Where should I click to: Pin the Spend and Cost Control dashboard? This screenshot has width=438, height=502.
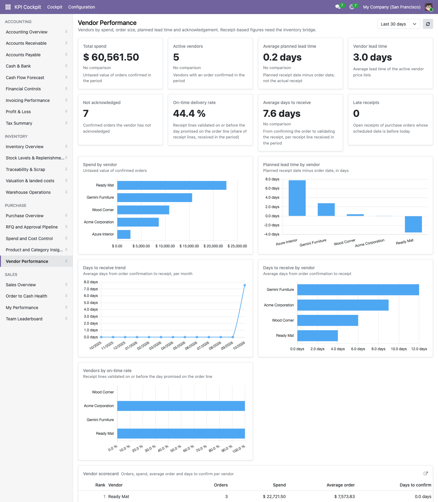(x=66, y=239)
